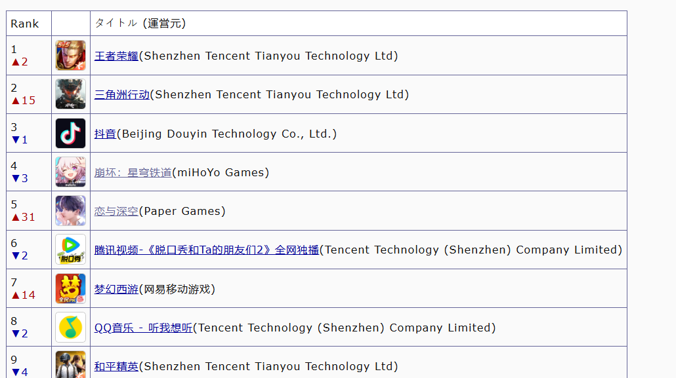Image resolution: width=676 pixels, height=378 pixels.
Task: Visit the 恋与深空 link
Action: pyautogui.click(x=116, y=212)
